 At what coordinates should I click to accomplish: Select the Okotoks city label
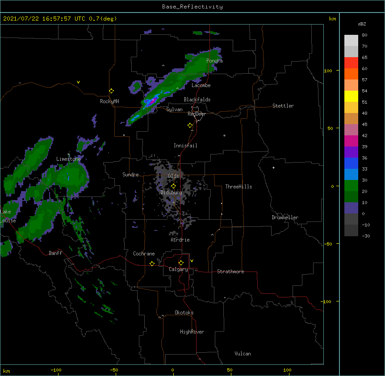184,313
